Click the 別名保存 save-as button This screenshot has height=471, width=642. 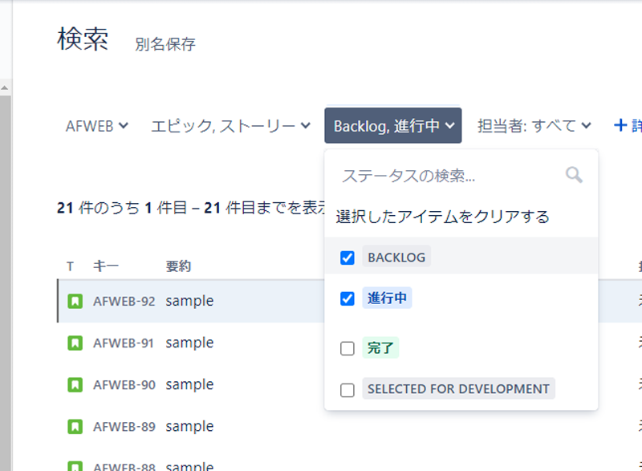[x=165, y=44]
